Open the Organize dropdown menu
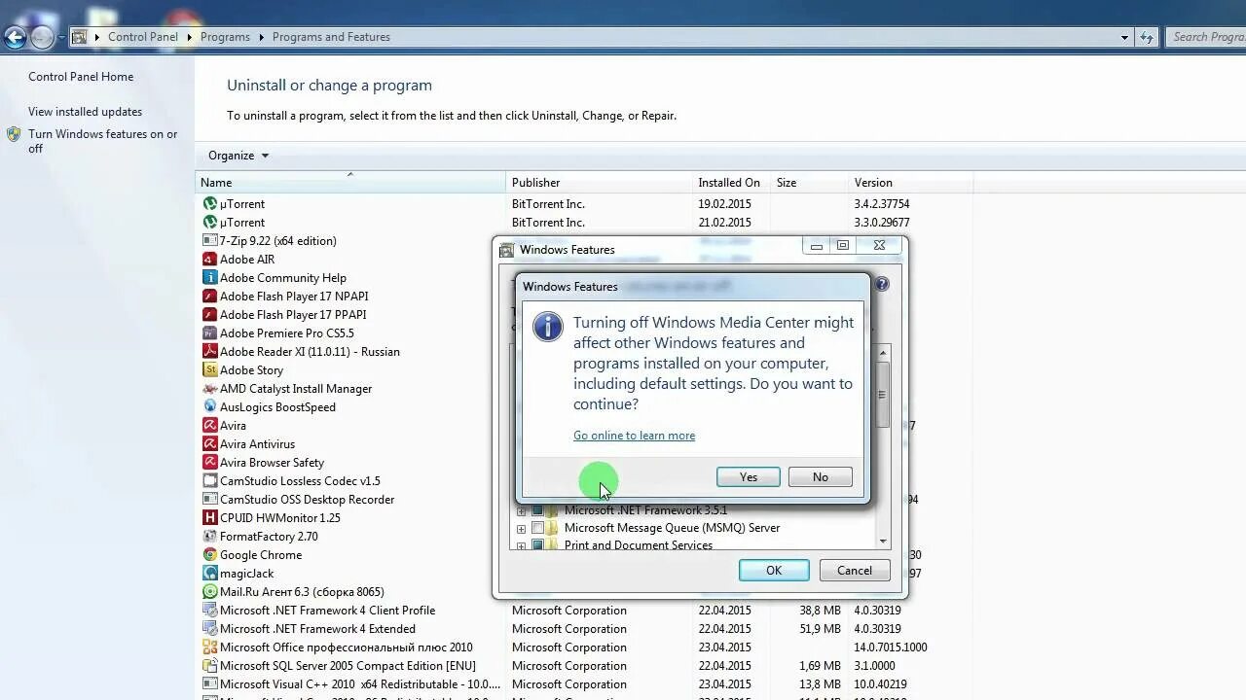The image size is (1246, 700). (238, 156)
